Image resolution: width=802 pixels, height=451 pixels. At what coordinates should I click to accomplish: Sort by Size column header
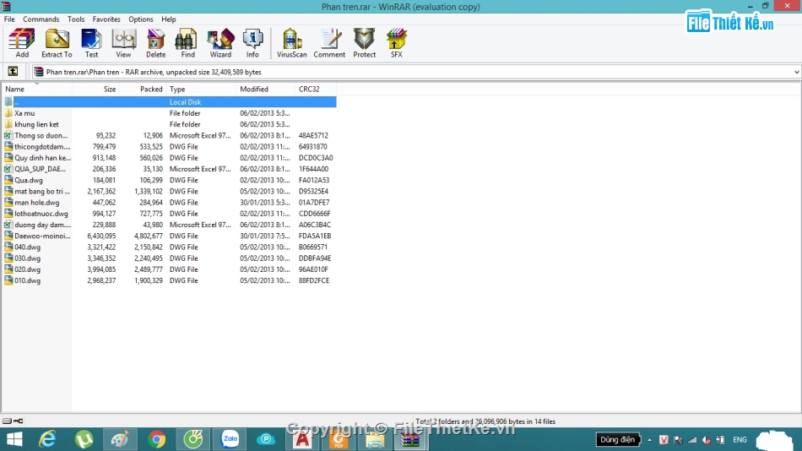[x=95, y=89]
